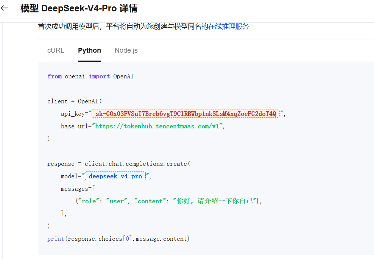Click the page title 模型 DeepSeek-V4-Pro 详情
Viewport: 374px width, 259px height.
pyautogui.click(x=79, y=8)
